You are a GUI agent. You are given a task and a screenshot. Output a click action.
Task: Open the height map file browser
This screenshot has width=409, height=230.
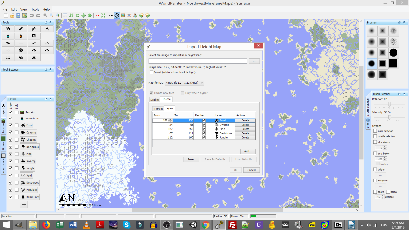click(x=254, y=61)
